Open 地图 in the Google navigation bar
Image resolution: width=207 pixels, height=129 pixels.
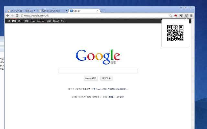click(x=27, y=21)
